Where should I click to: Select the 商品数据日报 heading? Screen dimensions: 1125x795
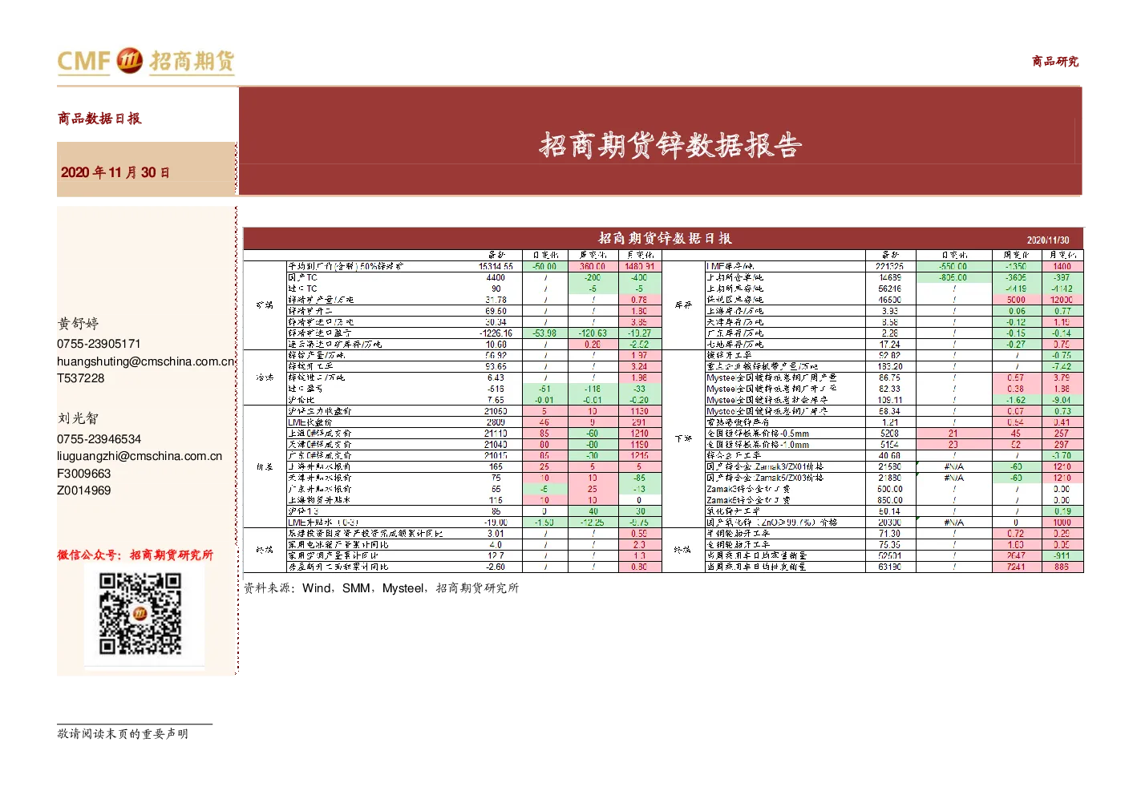[x=99, y=119]
